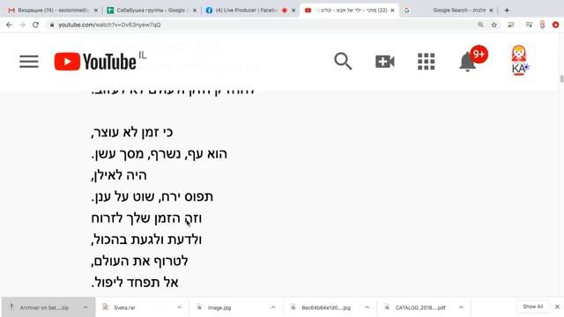Screen dimensions: 564x317
Task: Open the YouTube hamburger guide menu
Action: [29, 62]
